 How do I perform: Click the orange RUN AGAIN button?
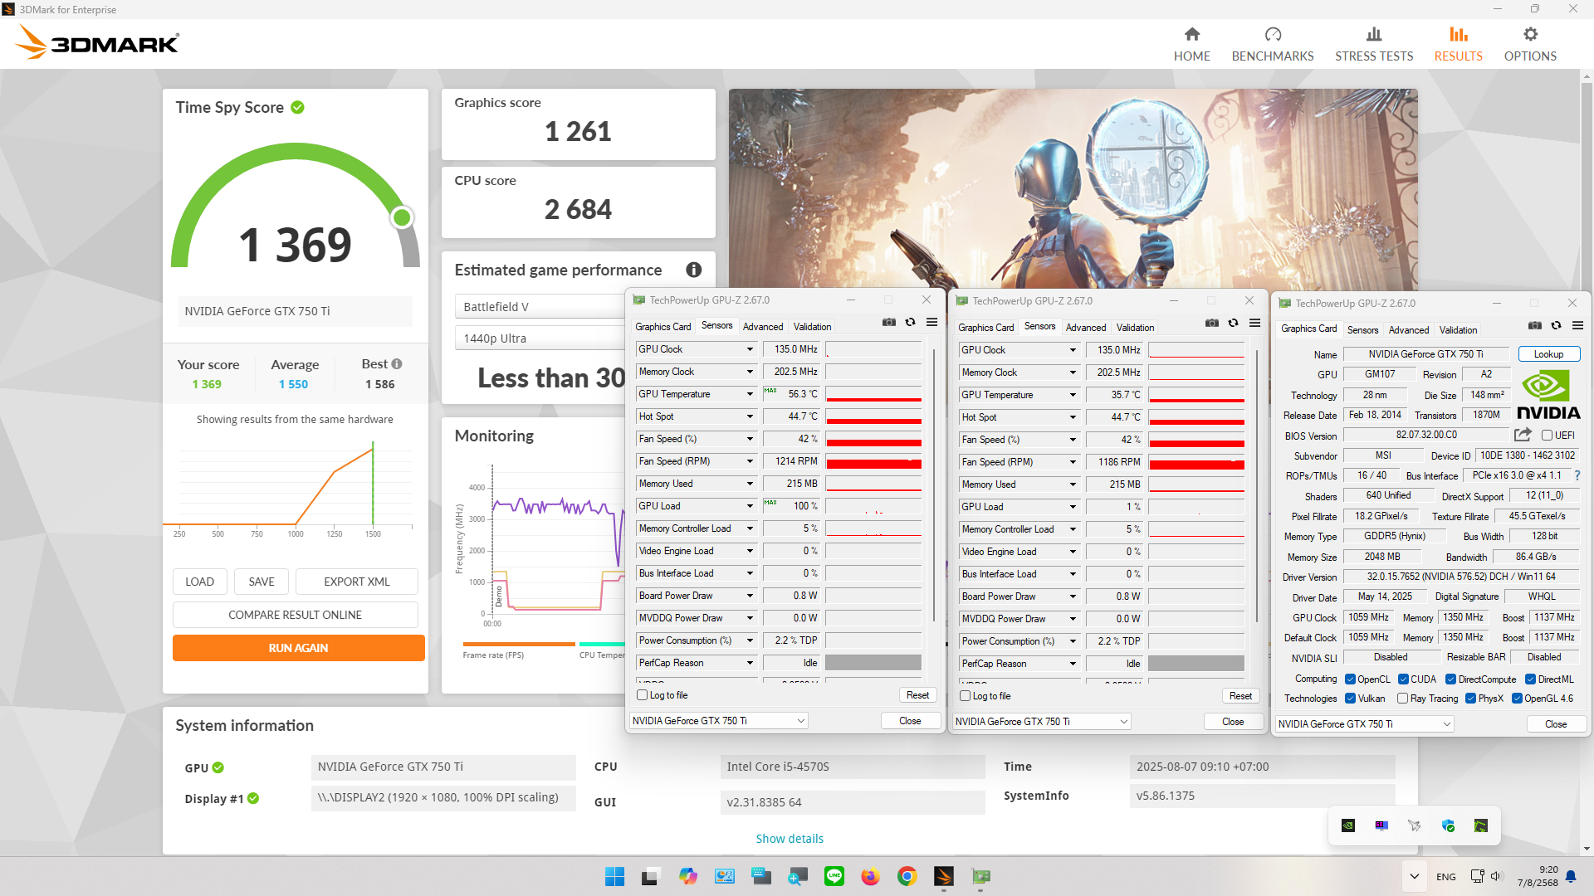click(298, 648)
